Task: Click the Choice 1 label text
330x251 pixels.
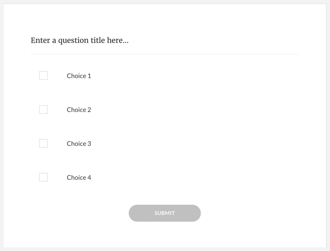Action: [79, 76]
